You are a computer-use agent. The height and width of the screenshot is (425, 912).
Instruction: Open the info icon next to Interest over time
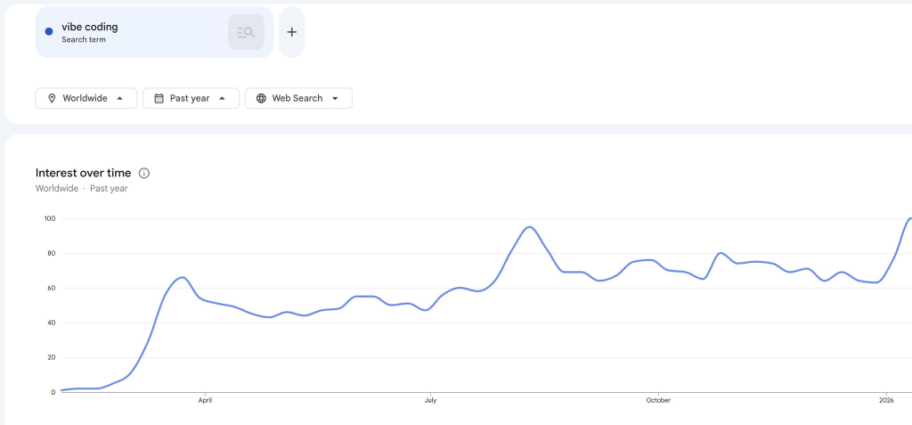pos(144,173)
